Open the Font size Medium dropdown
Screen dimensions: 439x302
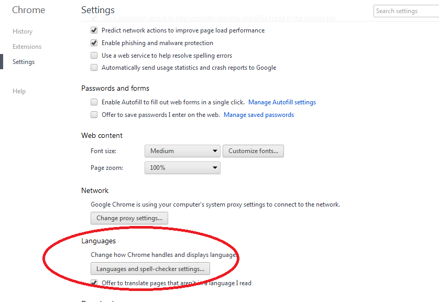coord(182,151)
